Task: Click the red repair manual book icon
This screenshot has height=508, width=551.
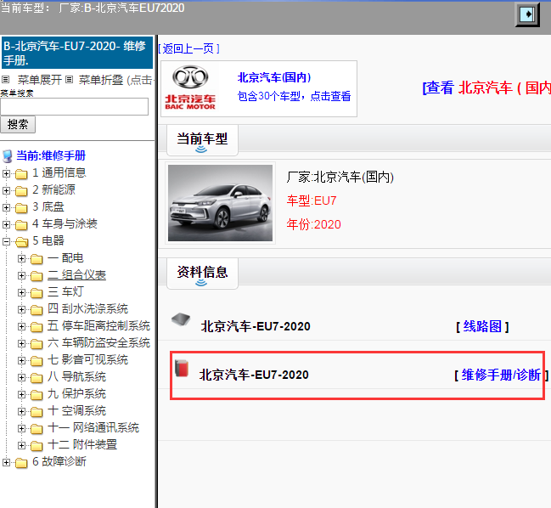Action: (x=182, y=368)
